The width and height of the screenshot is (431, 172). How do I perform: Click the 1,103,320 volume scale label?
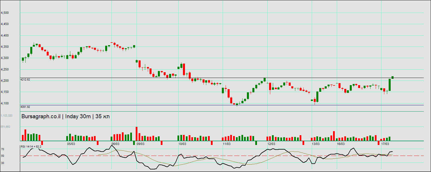[6, 115]
